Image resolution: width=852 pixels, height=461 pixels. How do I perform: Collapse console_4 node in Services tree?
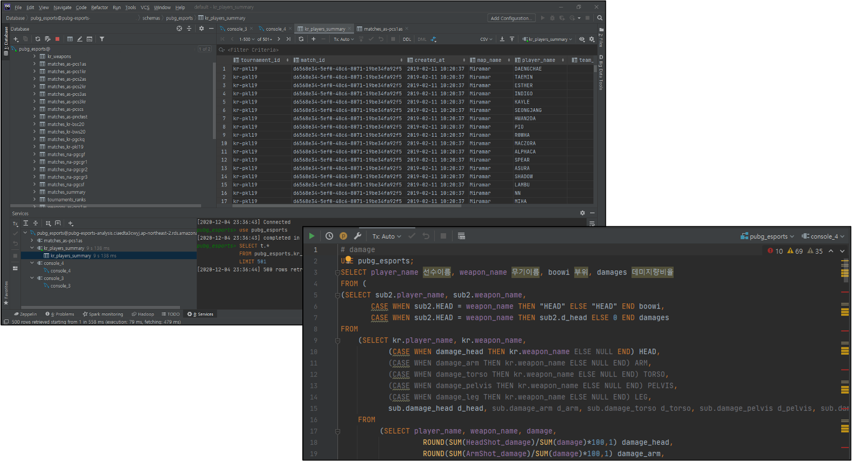[32, 263]
